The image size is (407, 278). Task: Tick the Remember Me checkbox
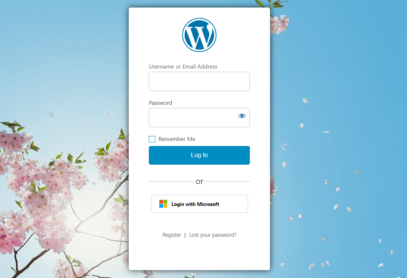coord(152,139)
